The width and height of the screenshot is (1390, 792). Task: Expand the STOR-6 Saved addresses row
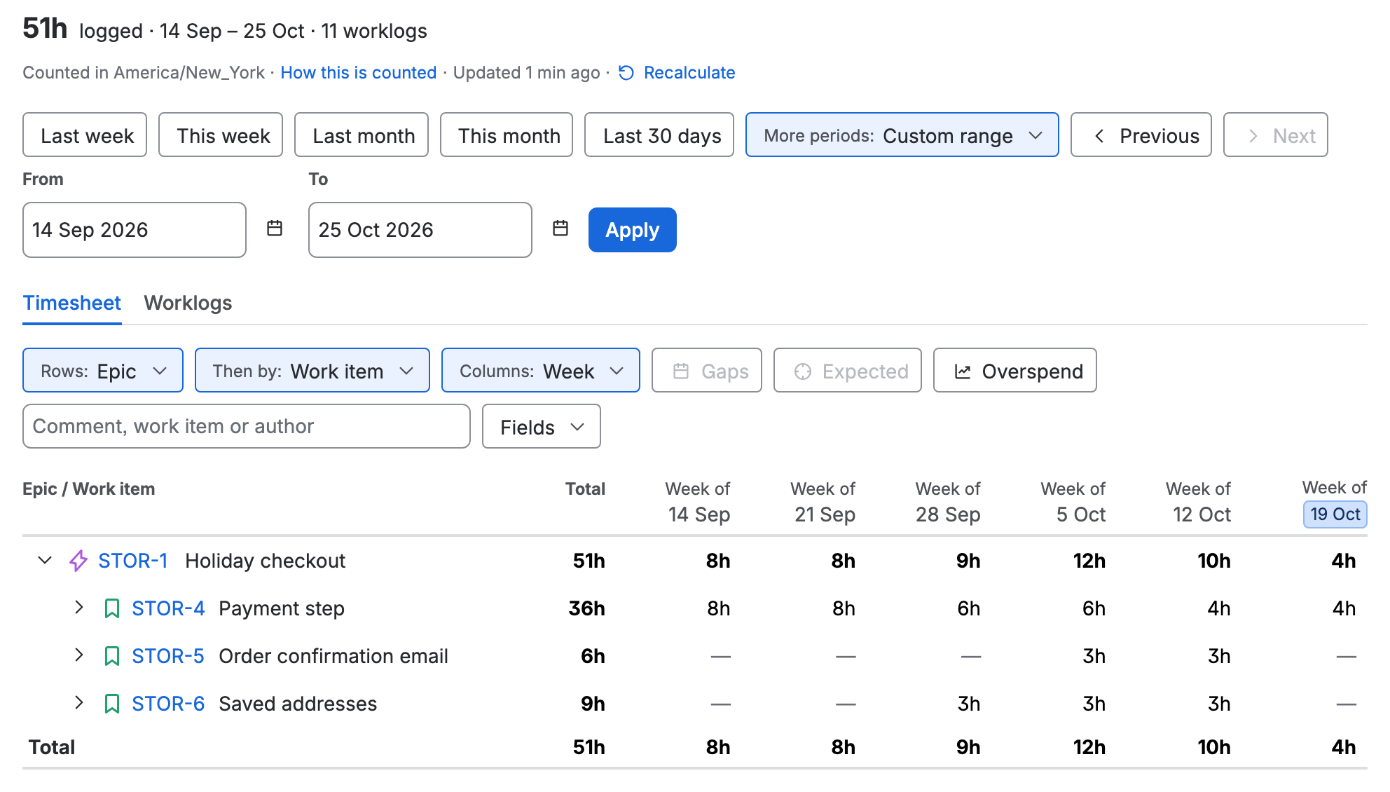point(79,703)
